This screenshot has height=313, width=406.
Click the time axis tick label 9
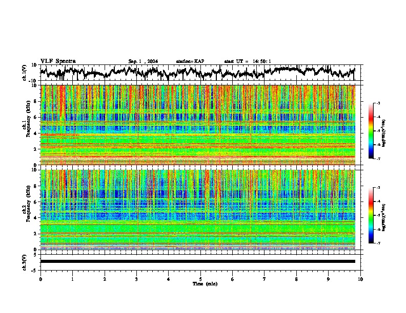(x=328, y=279)
